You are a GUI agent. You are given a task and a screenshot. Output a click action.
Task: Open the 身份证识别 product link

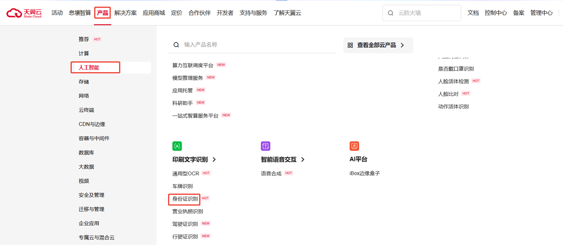point(184,199)
